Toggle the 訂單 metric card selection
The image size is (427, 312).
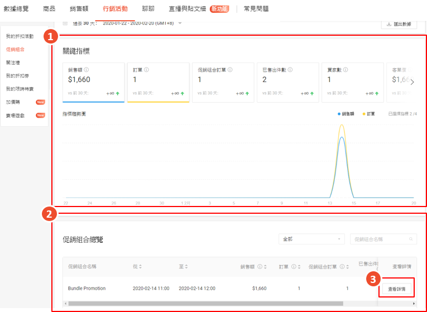click(157, 82)
